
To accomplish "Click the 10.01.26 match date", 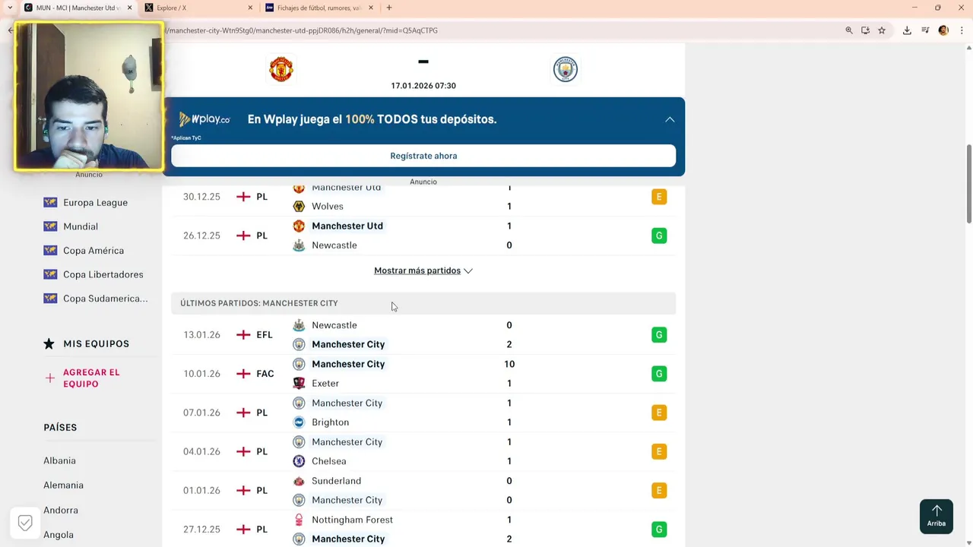I will pyautogui.click(x=201, y=374).
